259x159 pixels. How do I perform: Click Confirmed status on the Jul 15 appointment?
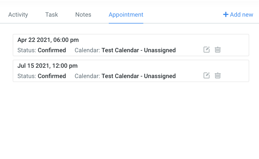pos(52,76)
